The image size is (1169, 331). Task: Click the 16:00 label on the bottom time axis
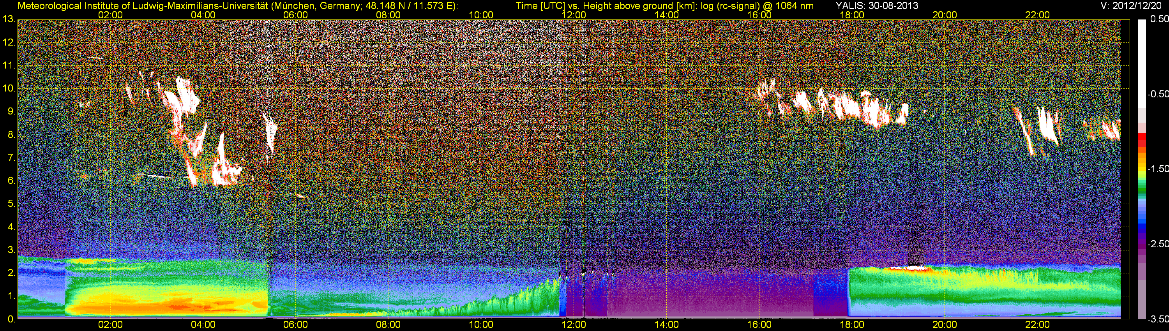click(759, 325)
